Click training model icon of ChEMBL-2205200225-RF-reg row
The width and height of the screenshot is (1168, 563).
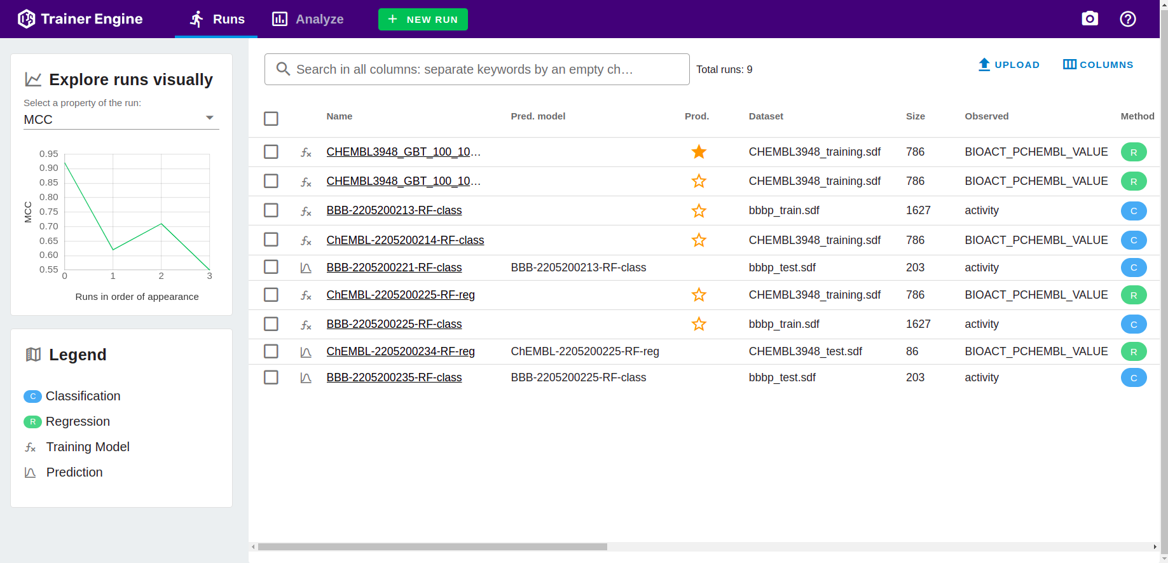pos(306,295)
